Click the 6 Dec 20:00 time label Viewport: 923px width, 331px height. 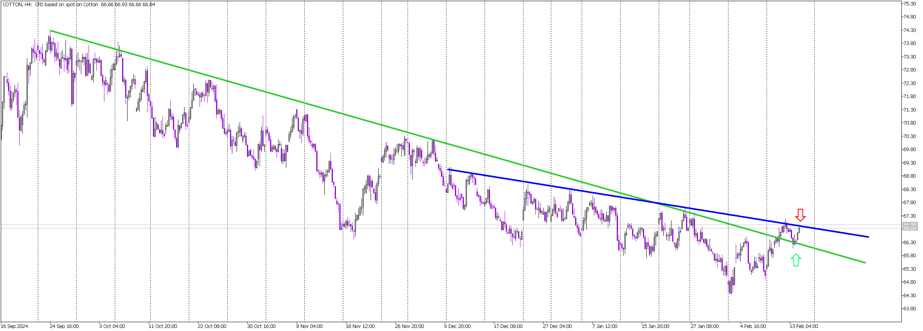(x=458, y=326)
